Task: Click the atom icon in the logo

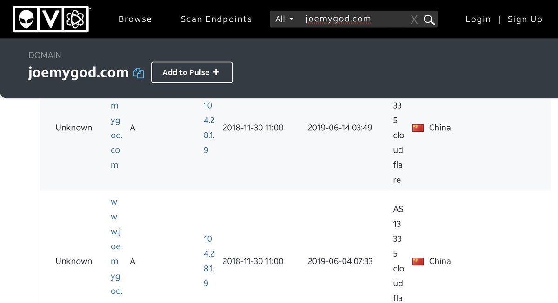Action: click(x=75, y=19)
